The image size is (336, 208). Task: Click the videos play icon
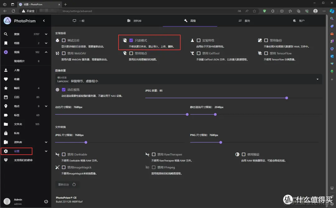[x=6, y=52]
